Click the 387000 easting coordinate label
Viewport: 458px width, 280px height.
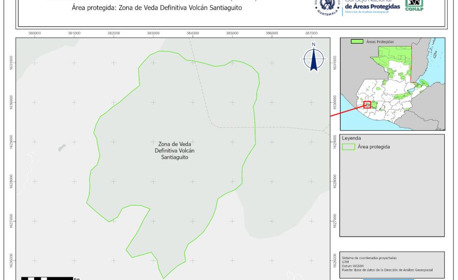(x=311, y=33)
